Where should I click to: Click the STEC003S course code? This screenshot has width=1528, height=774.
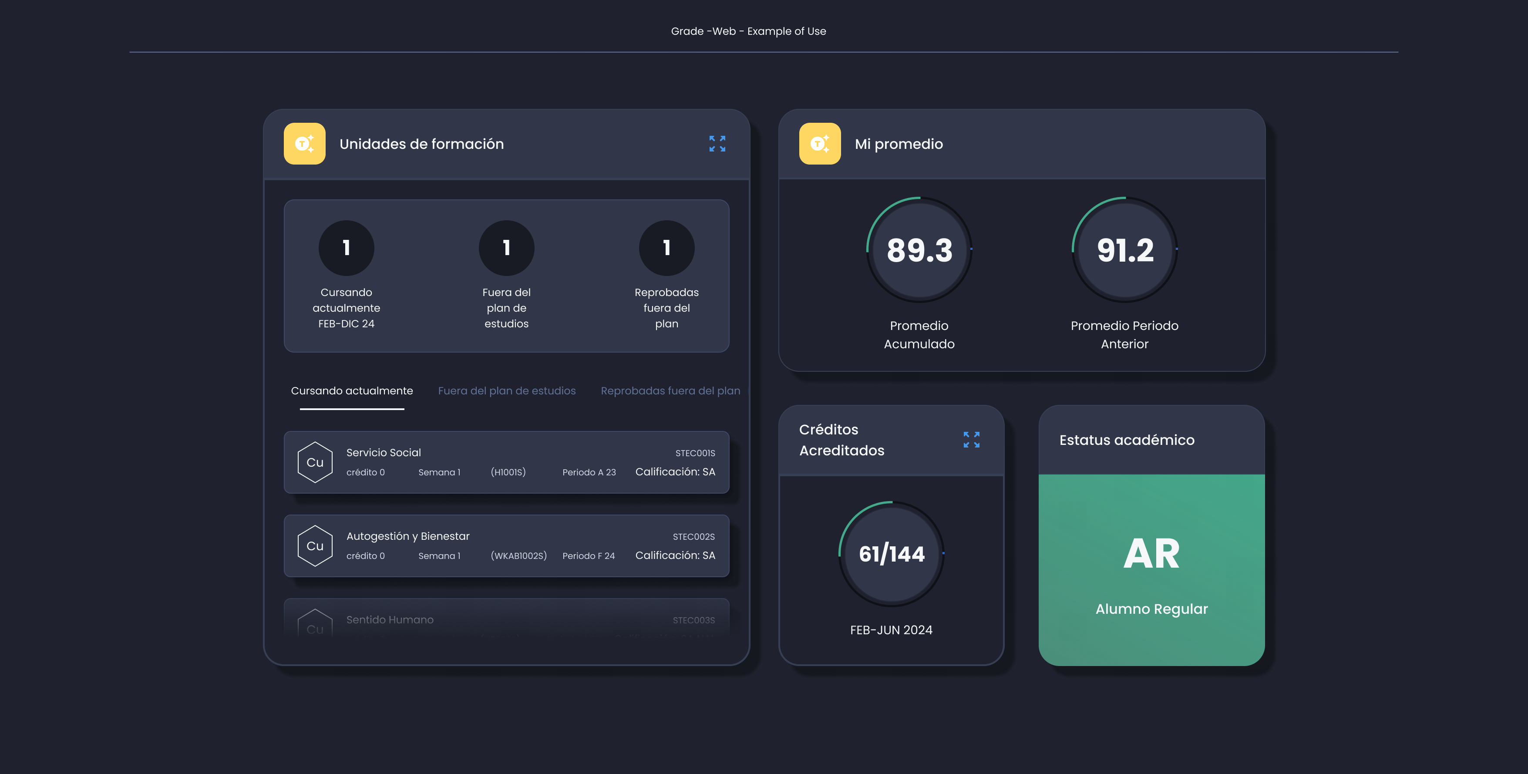694,620
